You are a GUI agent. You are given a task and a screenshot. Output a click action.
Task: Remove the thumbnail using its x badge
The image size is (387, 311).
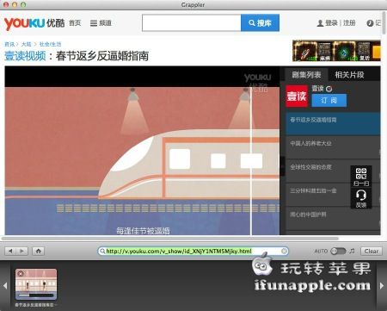pos(21,274)
